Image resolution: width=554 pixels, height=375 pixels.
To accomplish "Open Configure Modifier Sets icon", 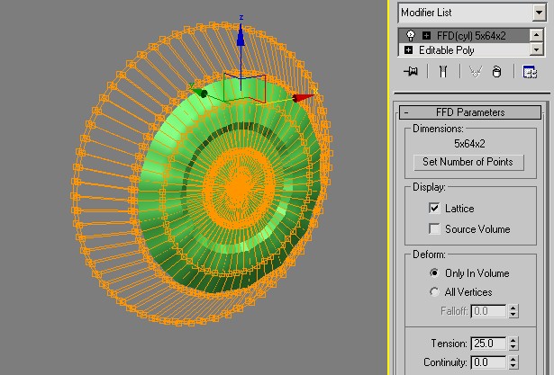I will point(531,73).
